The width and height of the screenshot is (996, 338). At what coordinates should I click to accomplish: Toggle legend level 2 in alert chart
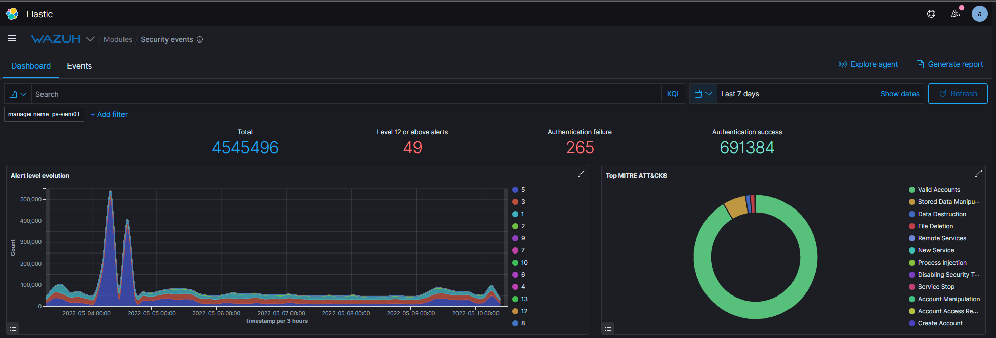tap(519, 226)
